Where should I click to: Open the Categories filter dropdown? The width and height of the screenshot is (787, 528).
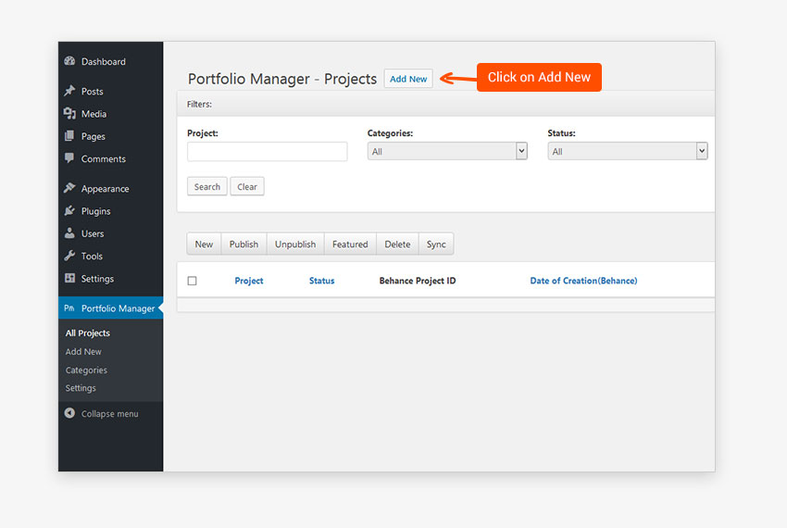[447, 151]
